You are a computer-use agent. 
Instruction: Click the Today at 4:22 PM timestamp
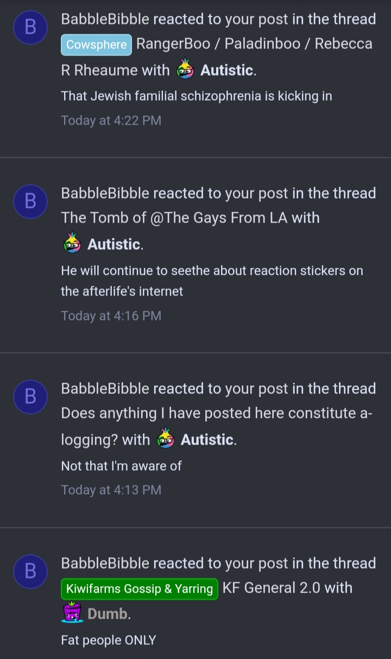click(x=111, y=120)
